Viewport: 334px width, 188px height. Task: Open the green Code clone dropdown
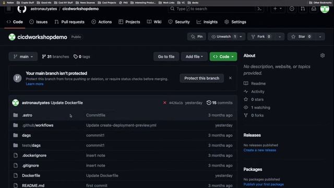[223, 56]
